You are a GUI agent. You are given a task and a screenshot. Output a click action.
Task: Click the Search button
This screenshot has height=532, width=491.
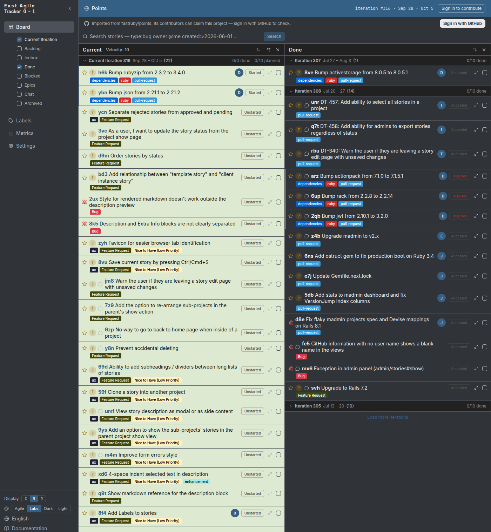[274, 36]
